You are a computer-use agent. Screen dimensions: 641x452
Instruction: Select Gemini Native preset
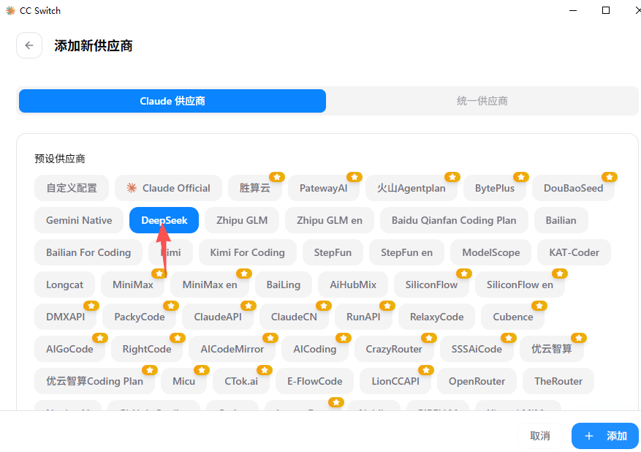[79, 220]
